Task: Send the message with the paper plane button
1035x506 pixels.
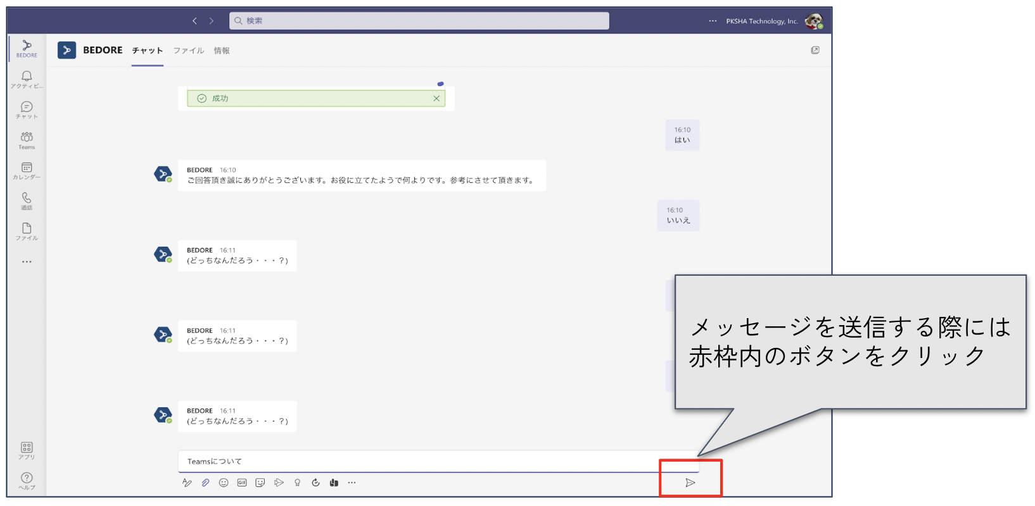Action: point(690,483)
